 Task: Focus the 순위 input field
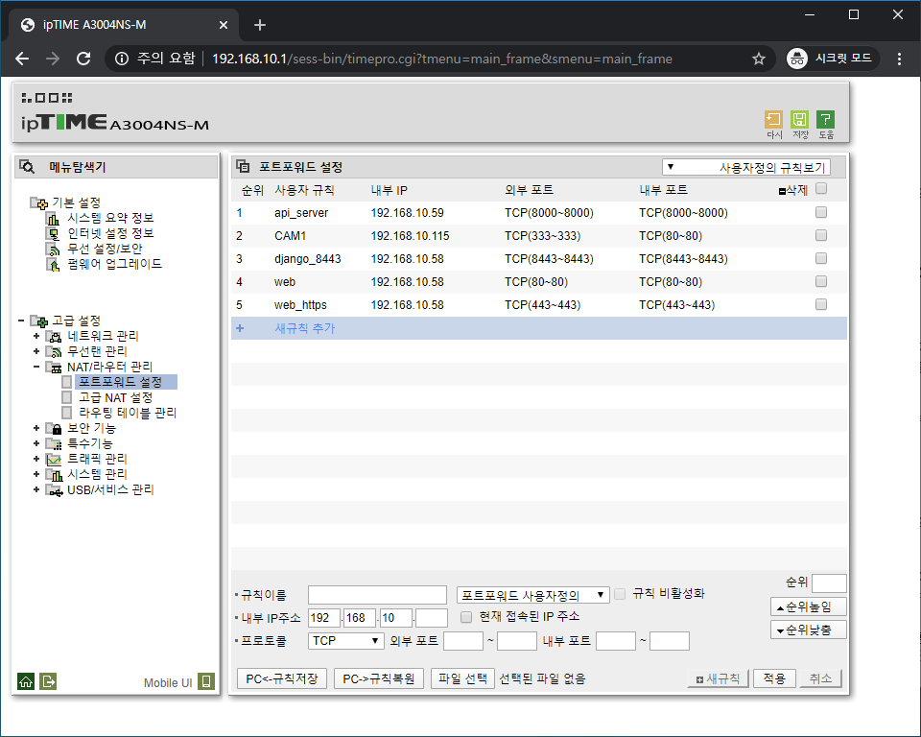click(x=829, y=583)
